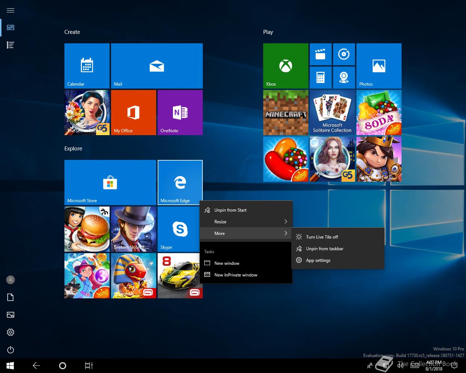Launch the Groove Music disc tile
The image size is (466, 373).
[344, 54]
